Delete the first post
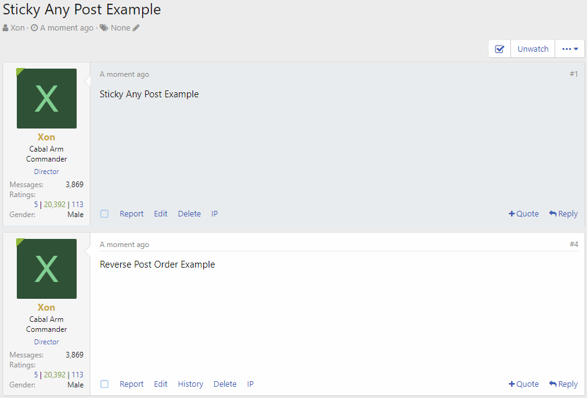 tap(189, 214)
